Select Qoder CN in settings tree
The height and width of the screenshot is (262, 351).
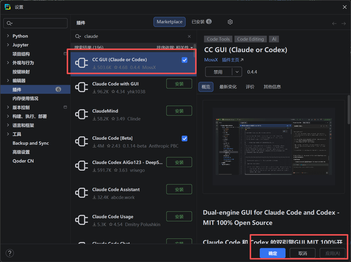(x=23, y=161)
